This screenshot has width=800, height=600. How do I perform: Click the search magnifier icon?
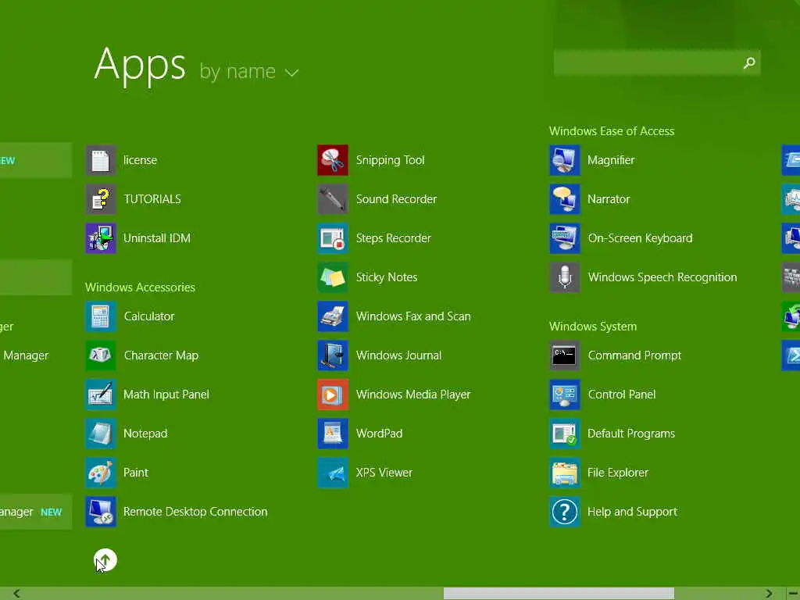point(749,62)
